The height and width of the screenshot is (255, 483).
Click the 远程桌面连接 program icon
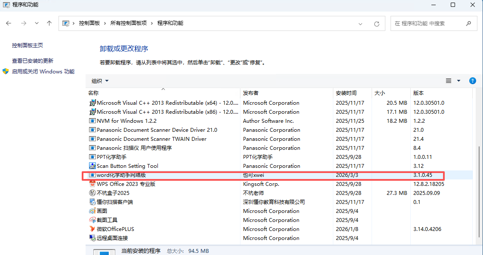click(92, 238)
